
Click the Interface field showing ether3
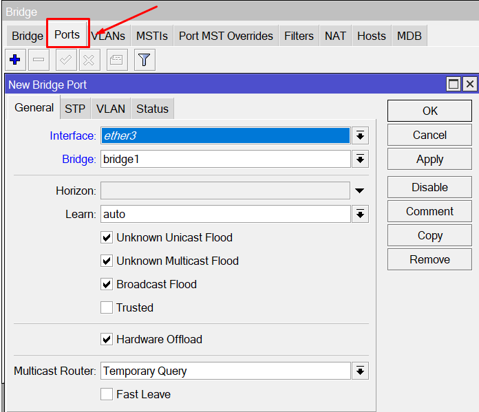226,135
